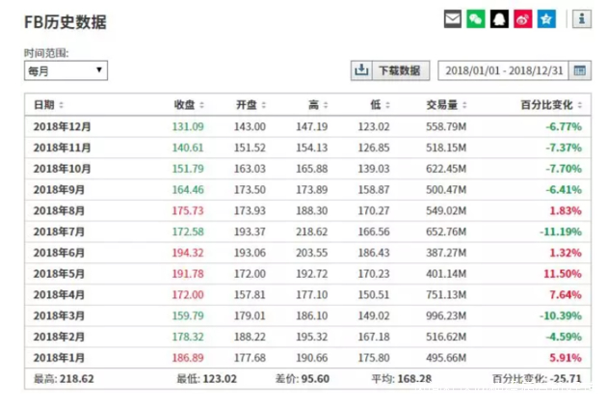Click the download tray icon

tap(362, 70)
